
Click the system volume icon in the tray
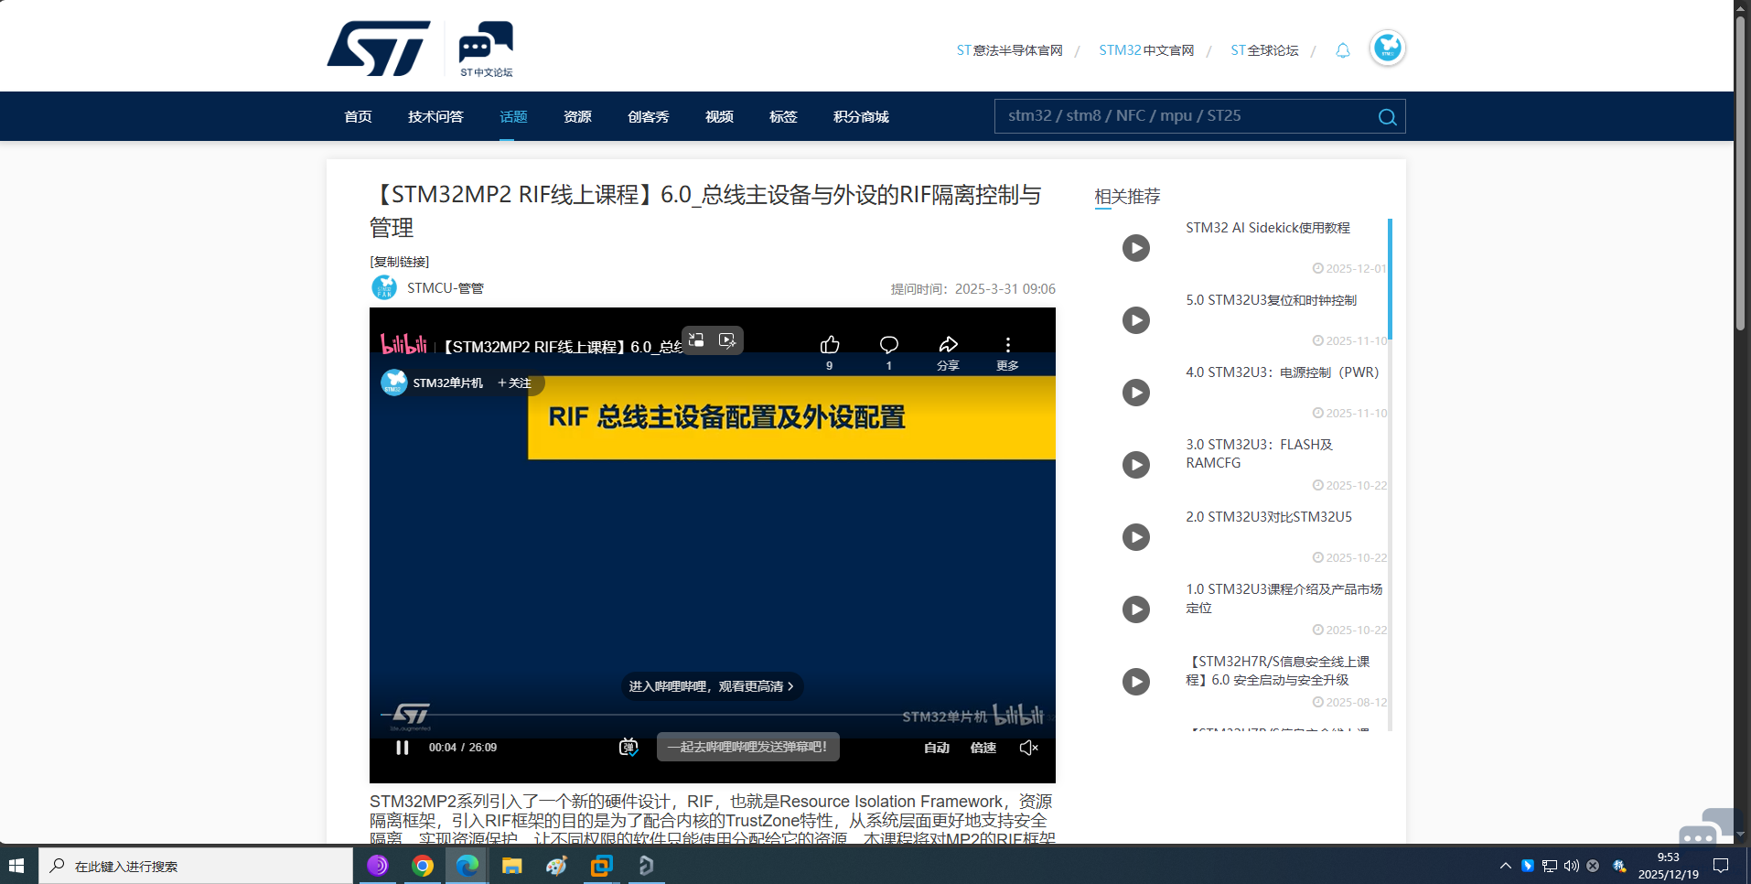(x=1571, y=866)
